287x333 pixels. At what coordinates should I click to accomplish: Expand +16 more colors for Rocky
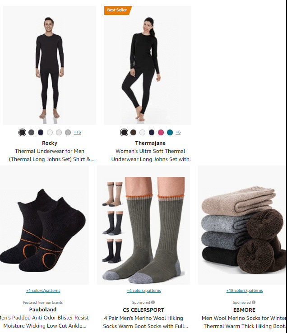point(77,132)
